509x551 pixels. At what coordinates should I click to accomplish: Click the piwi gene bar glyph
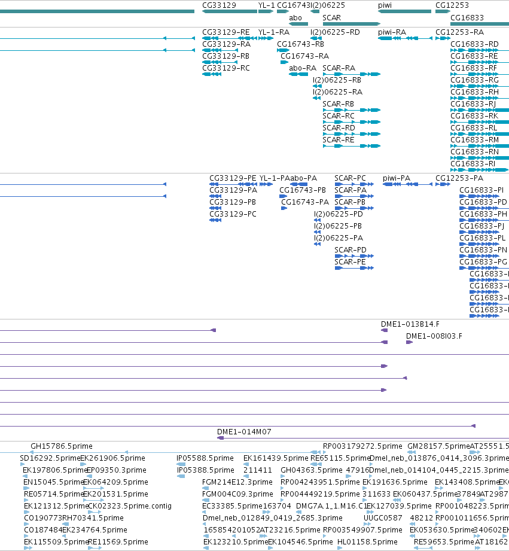pyautogui.click(x=405, y=11)
